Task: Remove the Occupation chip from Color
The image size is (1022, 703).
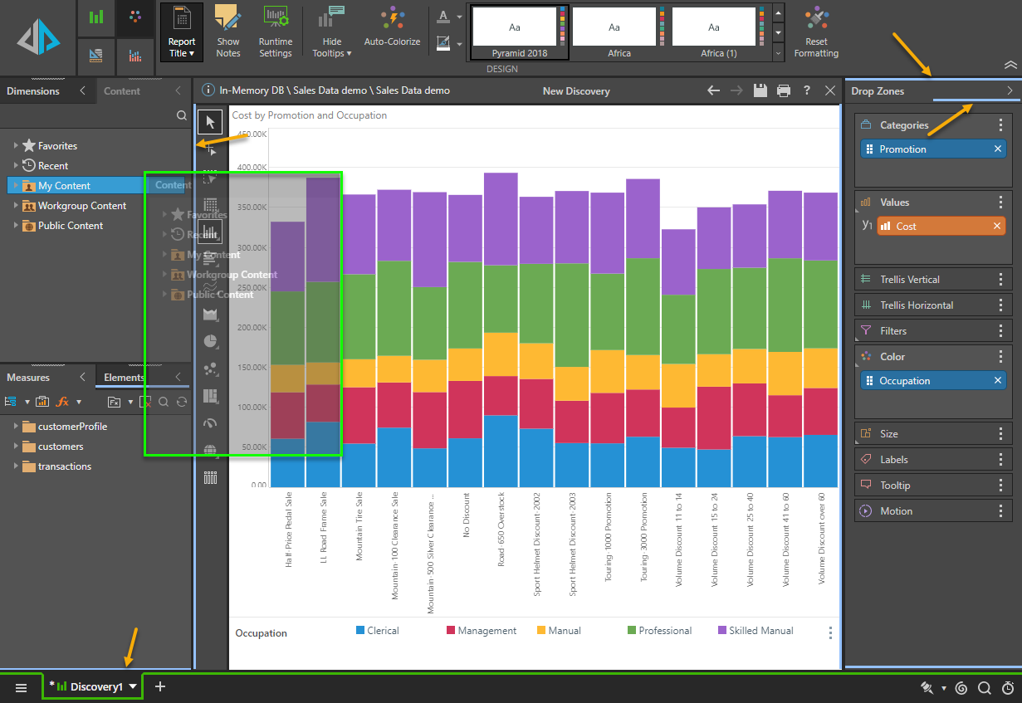Action: pos(998,381)
